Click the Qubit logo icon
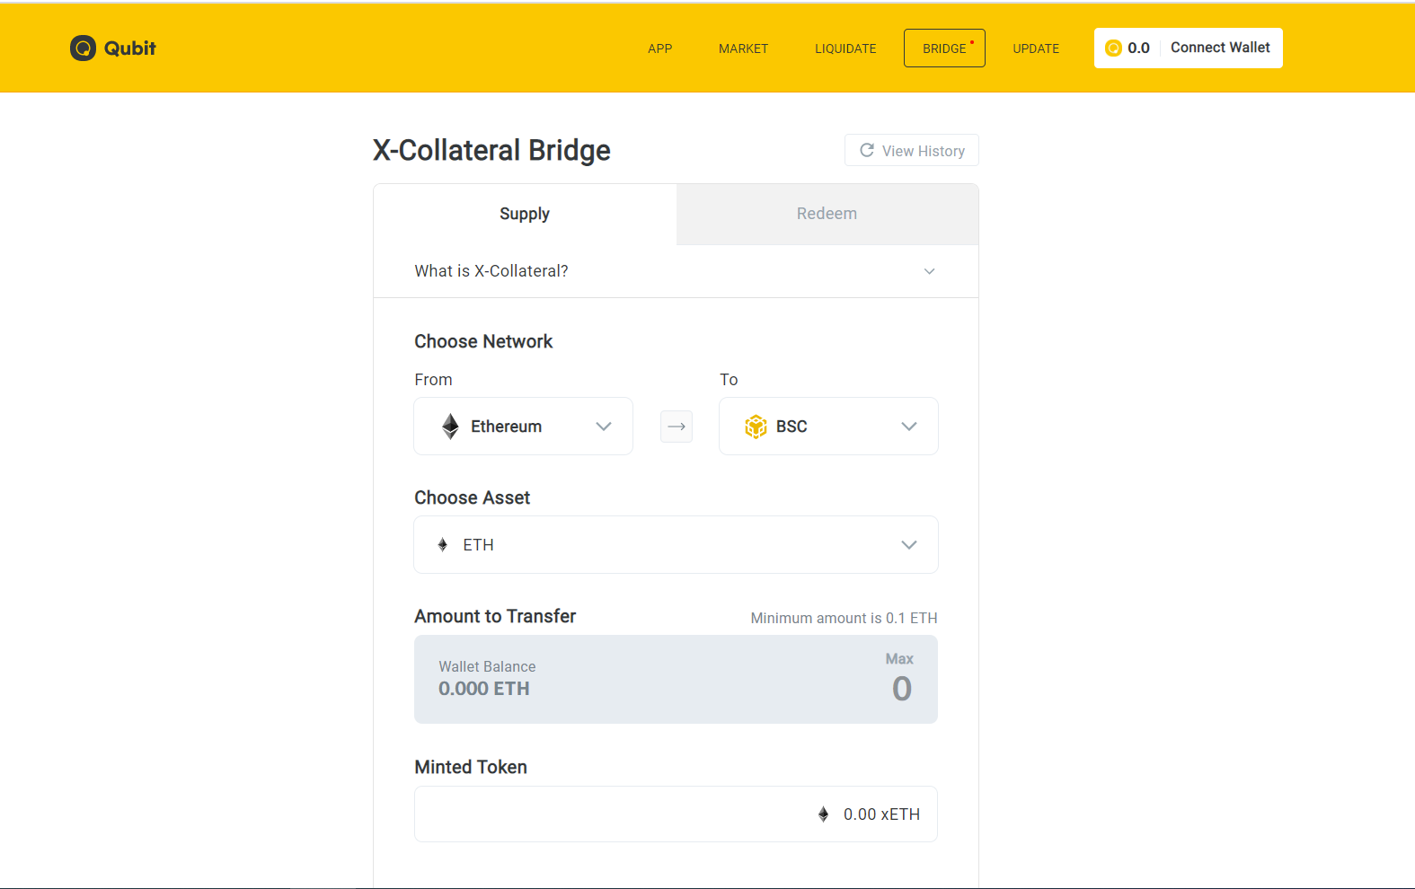 click(x=83, y=48)
